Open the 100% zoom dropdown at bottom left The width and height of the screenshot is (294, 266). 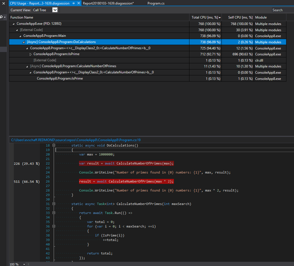click(x=24, y=264)
